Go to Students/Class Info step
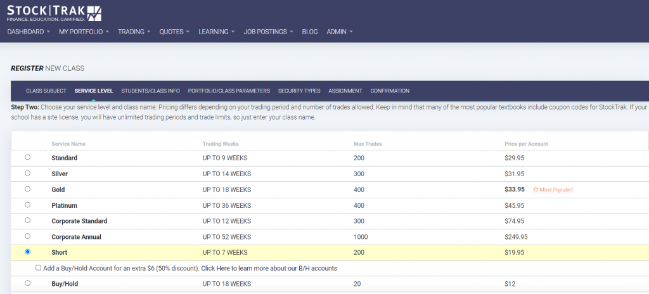This screenshot has width=649, height=294. coord(150,91)
